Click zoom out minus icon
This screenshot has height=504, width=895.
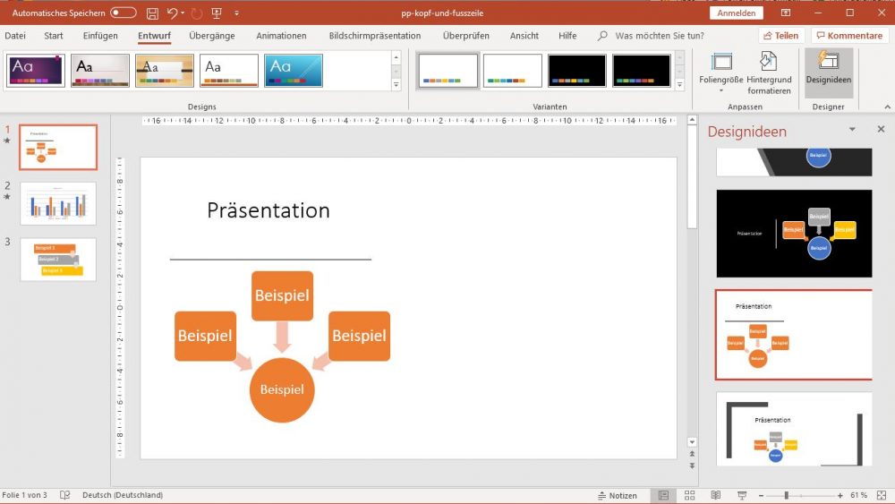[x=761, y=495]
